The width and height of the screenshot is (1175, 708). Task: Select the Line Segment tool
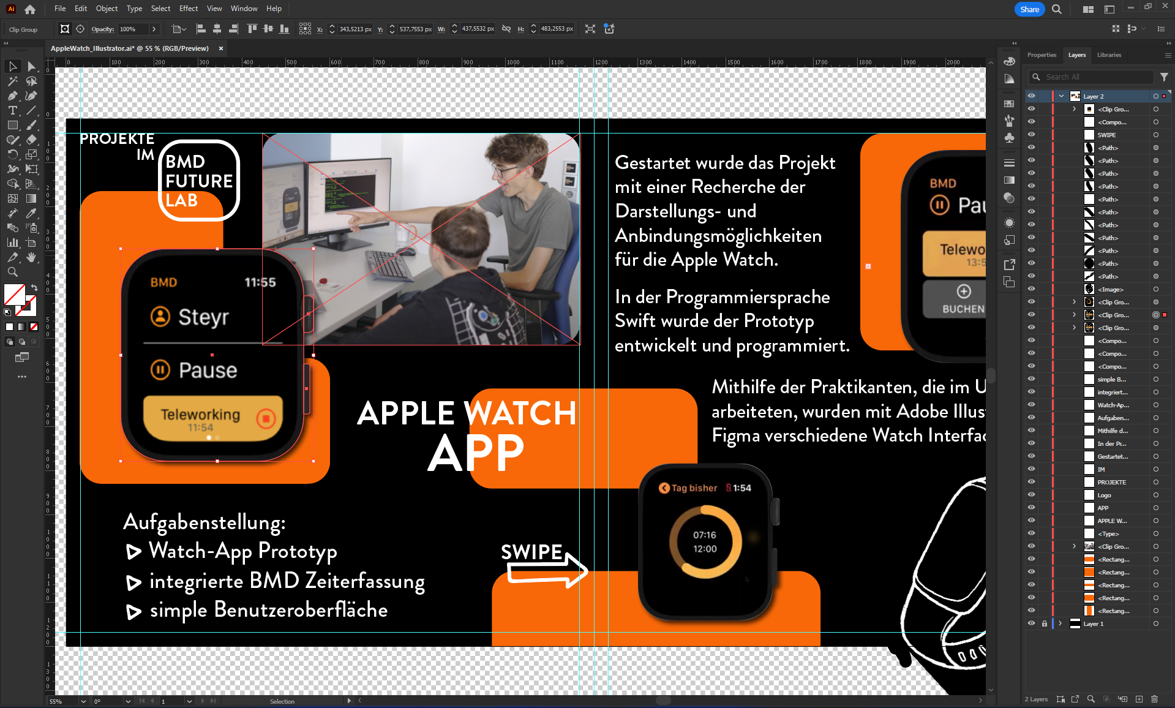click(x=31, y=110)
